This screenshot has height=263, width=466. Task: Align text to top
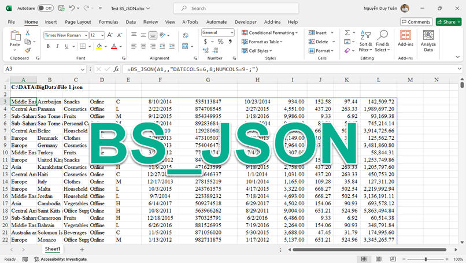(x=134, y=35)
